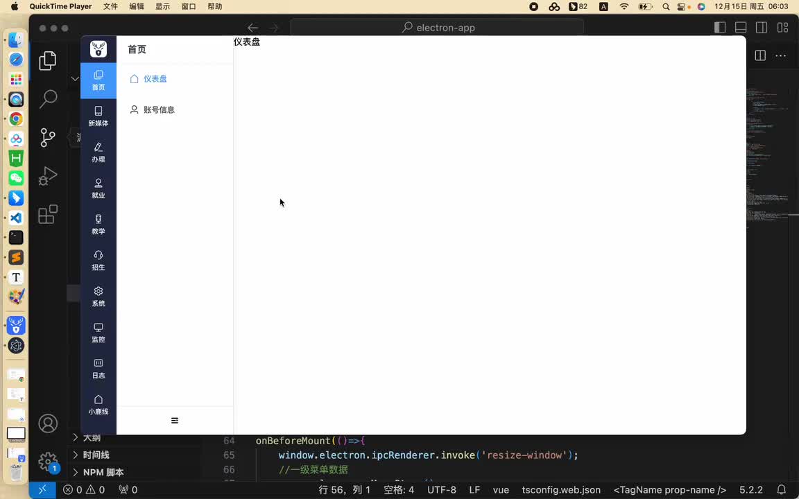The height and width of the screenshot is (499, 799).
Task: Open errors and warnings status item
Action: tap(84, 490)
